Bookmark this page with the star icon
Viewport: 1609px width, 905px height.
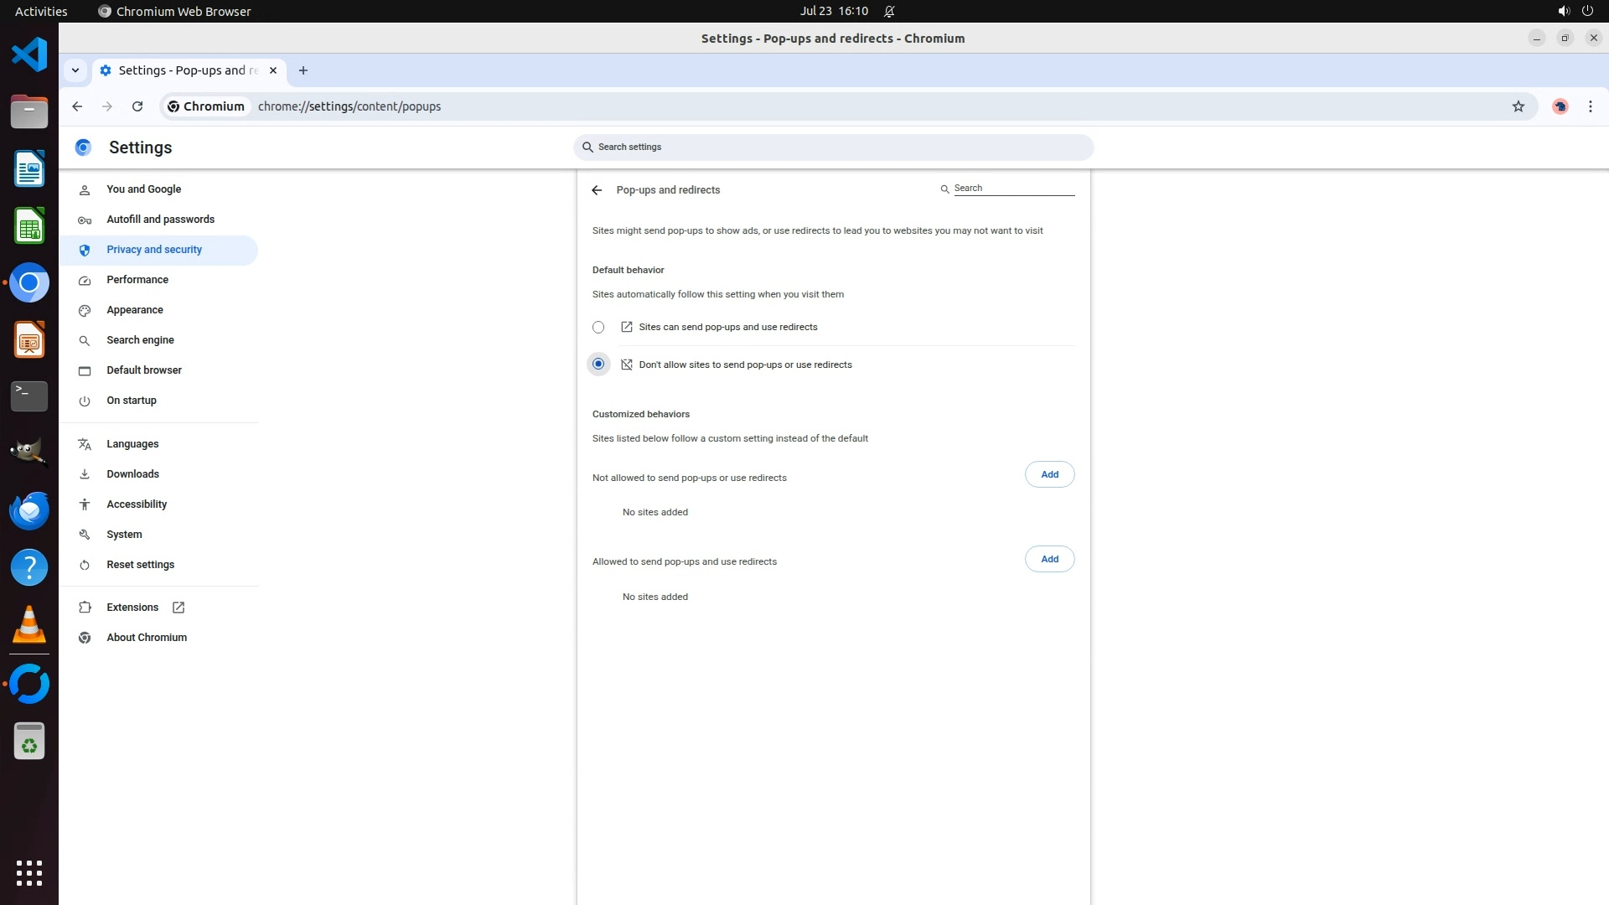click(x=1518, y=106)
